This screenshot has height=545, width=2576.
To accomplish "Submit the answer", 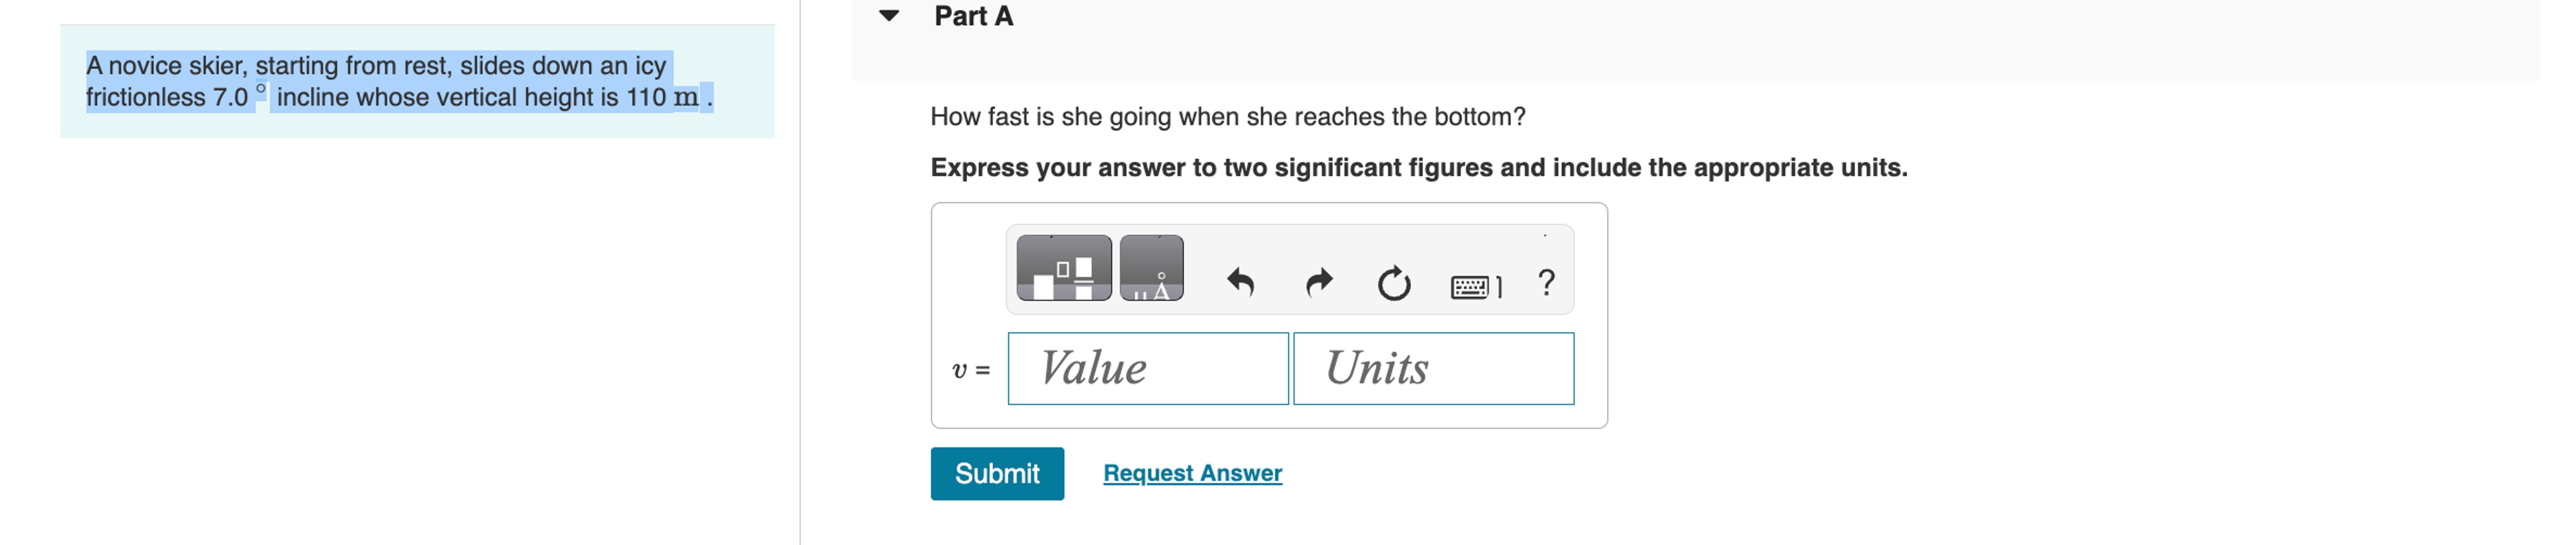I will [996, 473].
